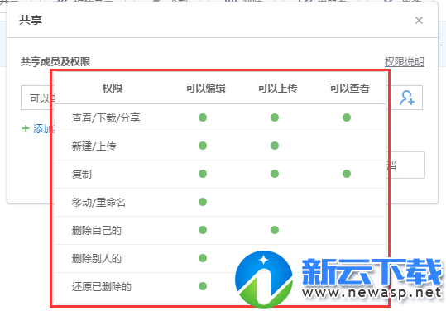Close the 共享 dialog with the X
Image resolution: width=446 pixels, height=311 pixels.
(x=419, y=21)
